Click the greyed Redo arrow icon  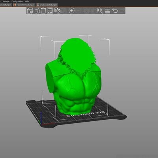122,11
